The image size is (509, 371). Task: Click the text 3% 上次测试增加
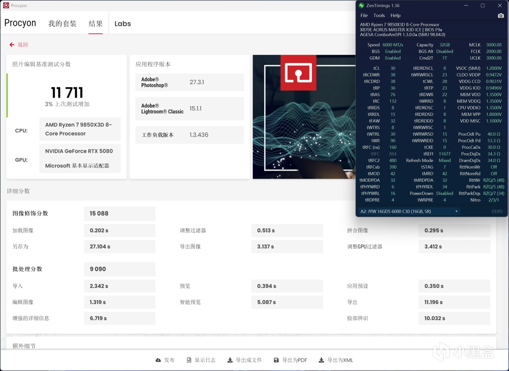(67, 104)
